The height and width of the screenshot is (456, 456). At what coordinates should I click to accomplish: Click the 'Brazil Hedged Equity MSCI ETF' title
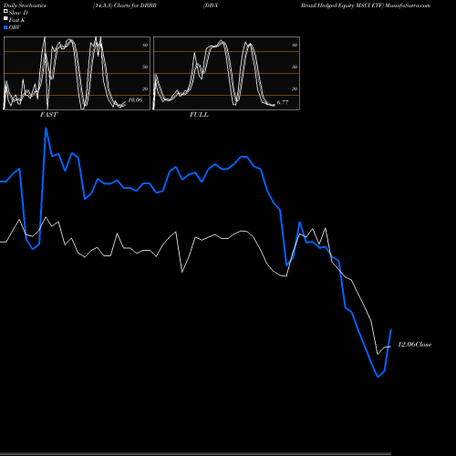click(x=343, y=5)
